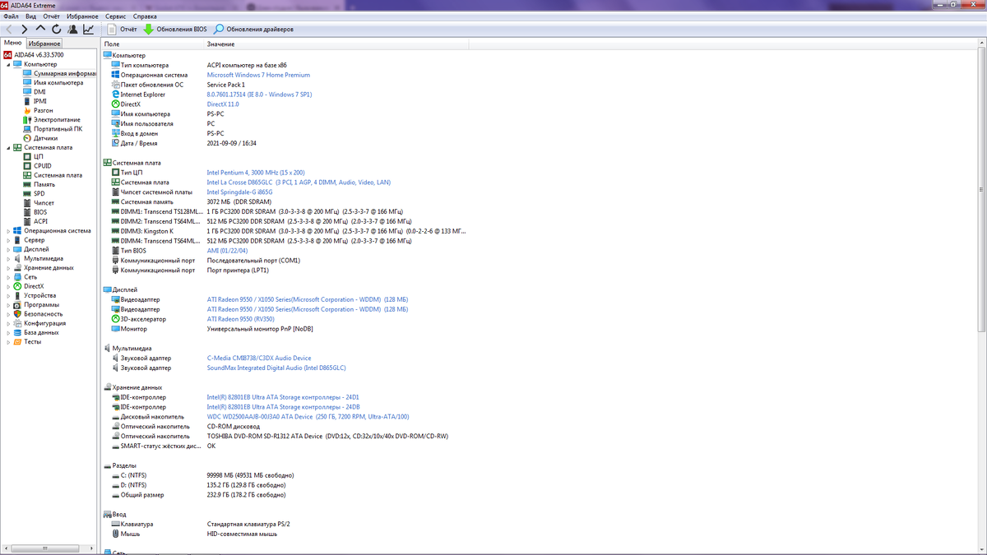Select SPD item in the tree
The image size is (987, 555).
(34, 193)
